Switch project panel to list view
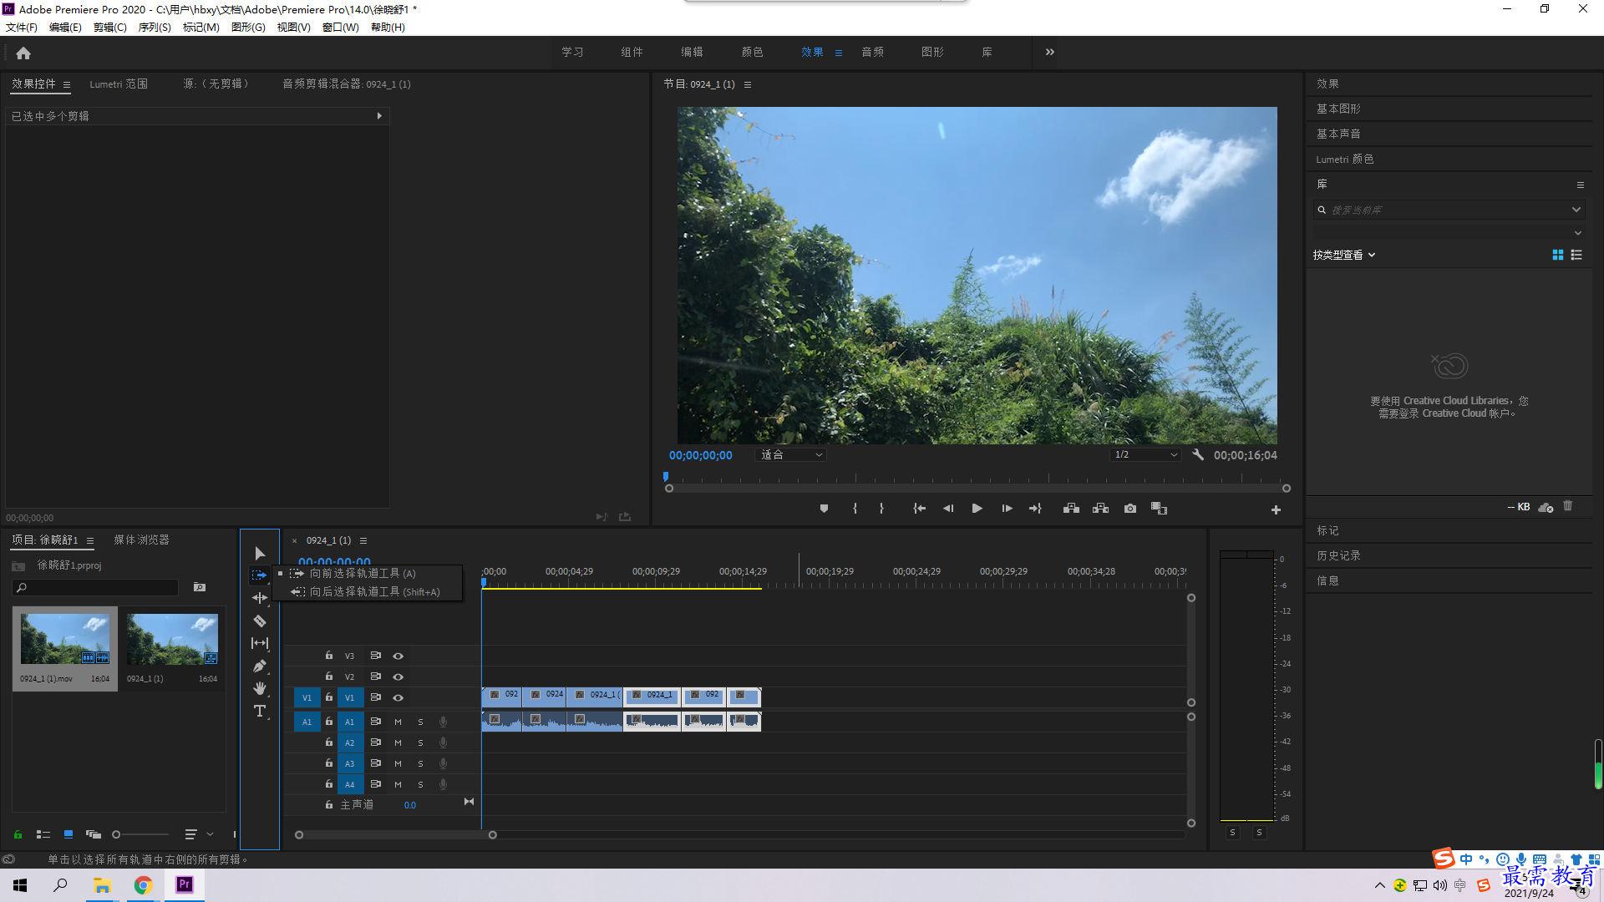This screenshot has height=902, width=1604. click(43, 834)
